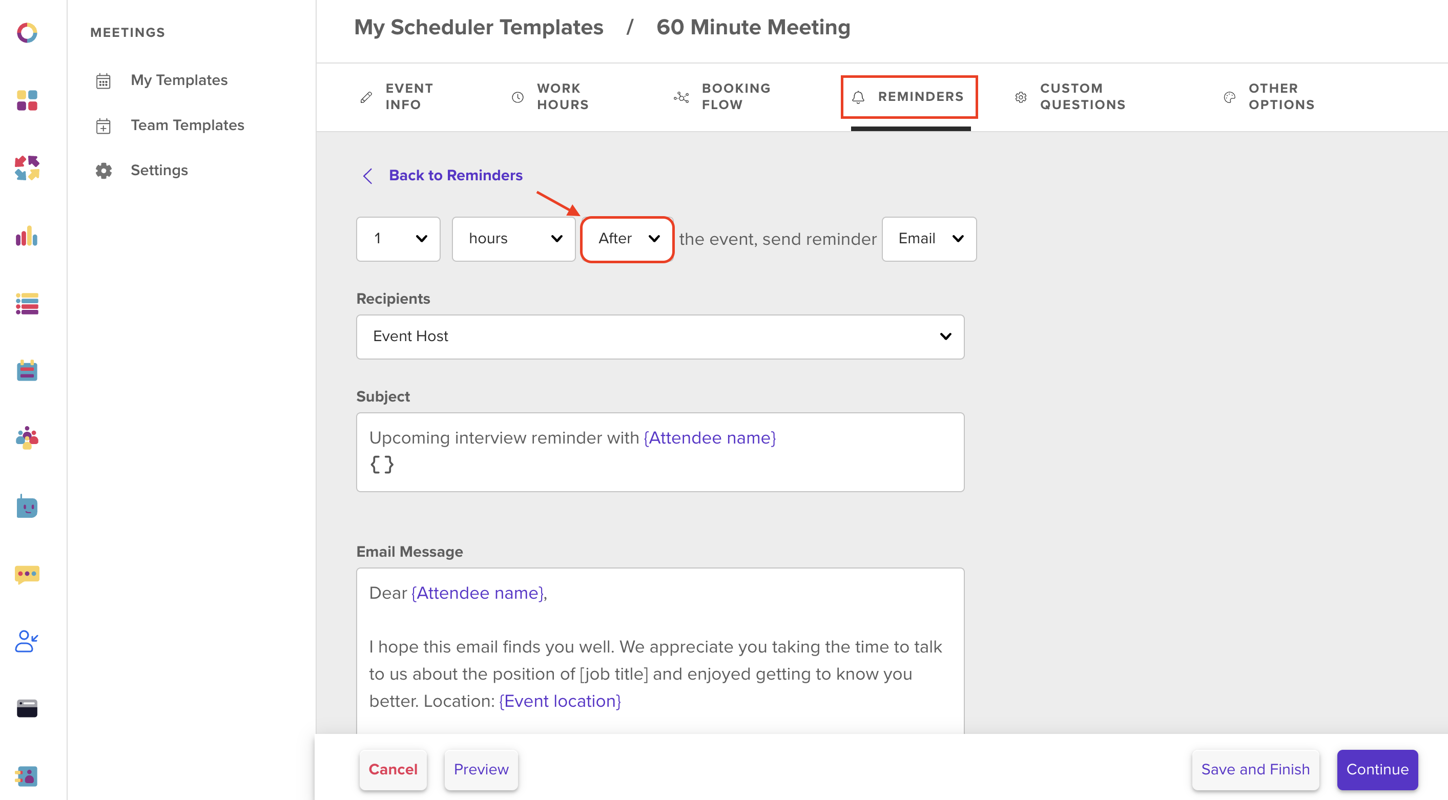Open My Templates in the Meetings menu

(179, 80)
